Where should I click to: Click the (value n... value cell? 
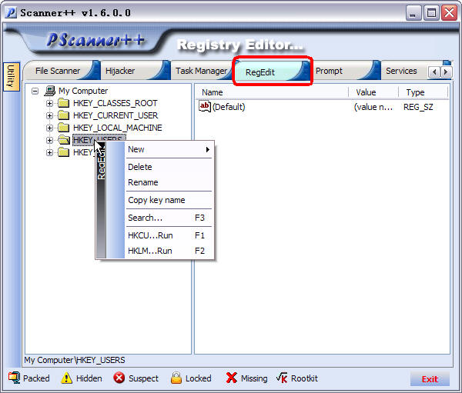tap(373, 107)
